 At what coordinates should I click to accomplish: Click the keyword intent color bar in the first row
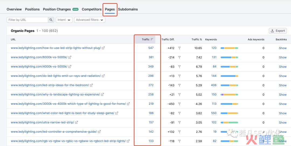tap(229, 48)
